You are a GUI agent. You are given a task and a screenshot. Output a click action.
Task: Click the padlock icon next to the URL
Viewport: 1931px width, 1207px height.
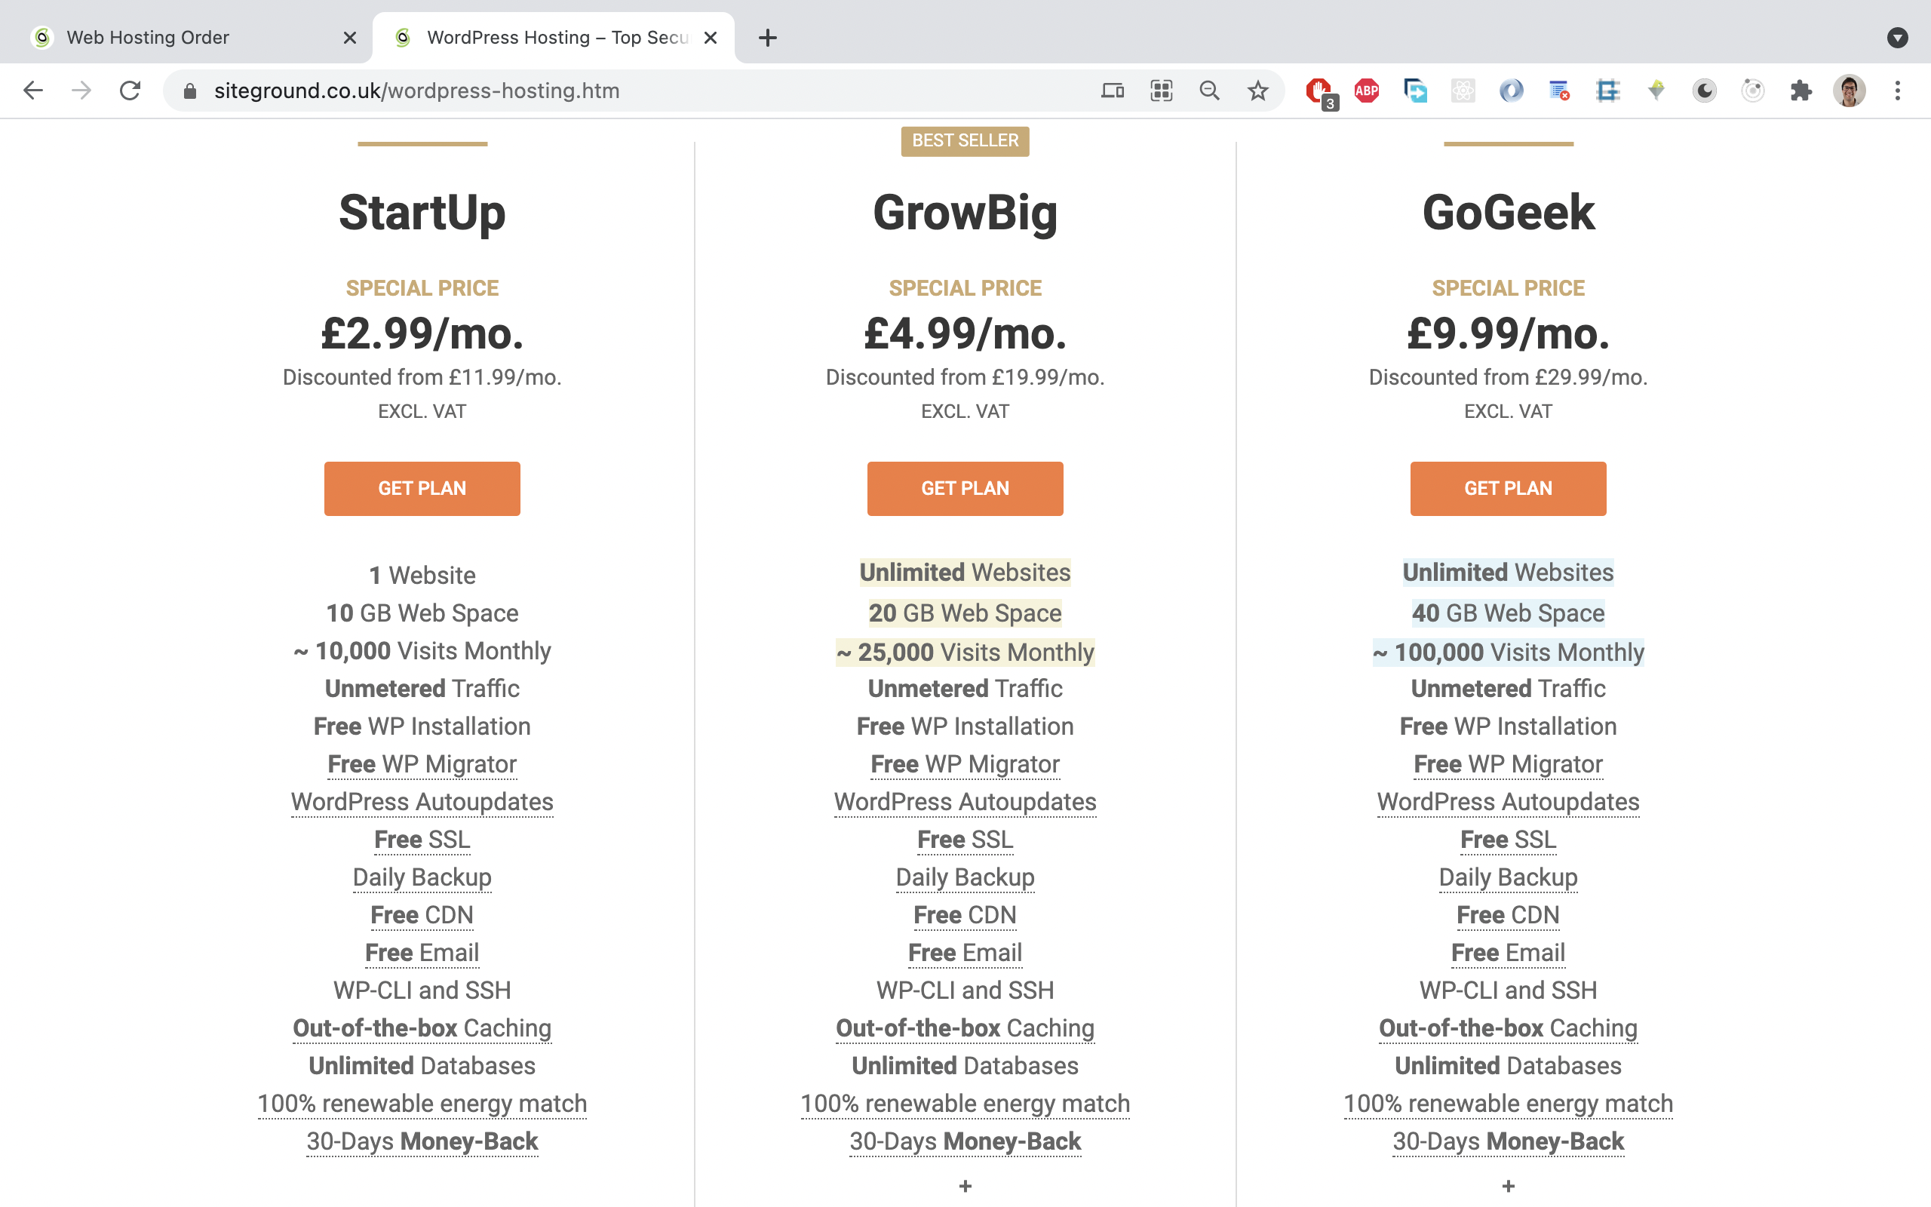(x=189, y=91)
